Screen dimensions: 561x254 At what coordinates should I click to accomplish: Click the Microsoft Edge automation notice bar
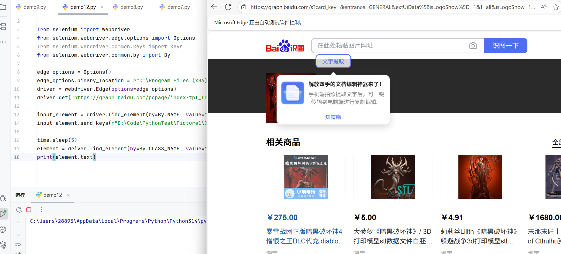click(x=385, y=22)
